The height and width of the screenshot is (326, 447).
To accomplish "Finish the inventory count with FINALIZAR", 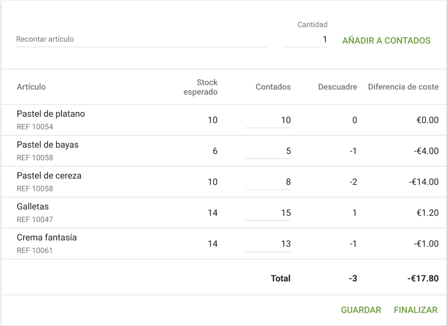I will [x=416, y=310].
